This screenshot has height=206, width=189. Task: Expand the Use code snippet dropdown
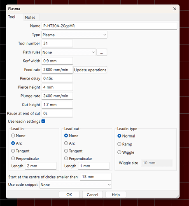tap(76, 185)
